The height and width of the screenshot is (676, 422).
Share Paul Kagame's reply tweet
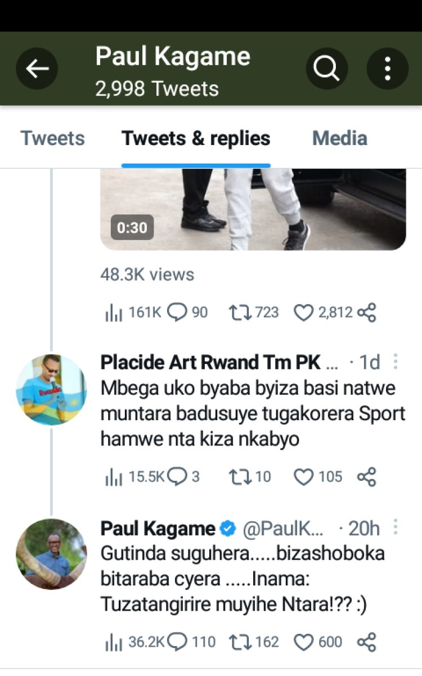tap(366, 642)
